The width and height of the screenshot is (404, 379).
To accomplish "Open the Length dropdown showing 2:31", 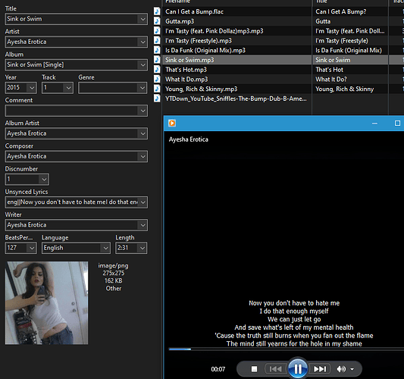I will pyautogui.click(x=142, y=248).
